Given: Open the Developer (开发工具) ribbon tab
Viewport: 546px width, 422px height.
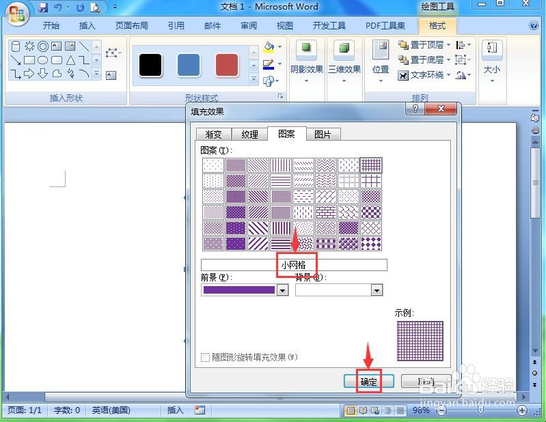Looking at the screenshot, I should [329, 26].
